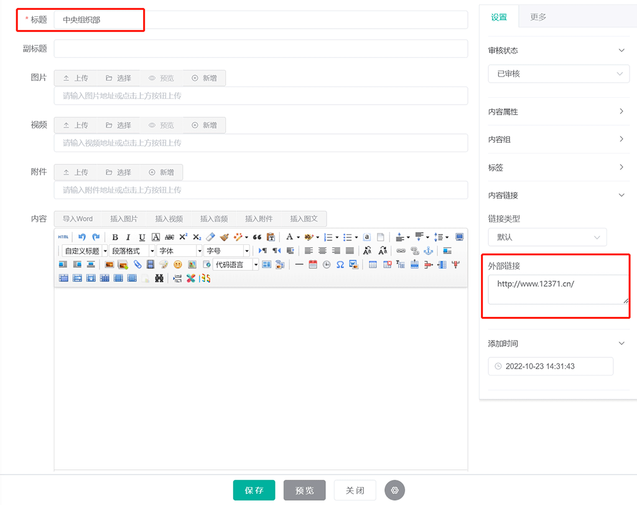Switch to the 更多 tab

[538, 17]
